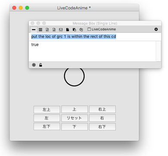The height and width of the screenshot is (156, 168).
Task: Click the 右 button
Action: [x=103, y=118]
